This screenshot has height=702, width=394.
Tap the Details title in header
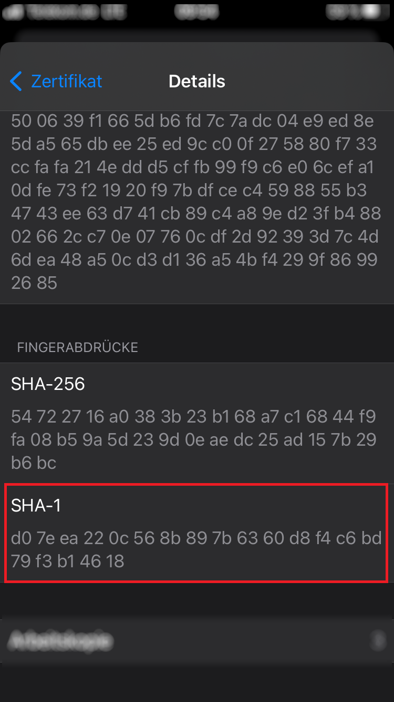tap(197, 82)
